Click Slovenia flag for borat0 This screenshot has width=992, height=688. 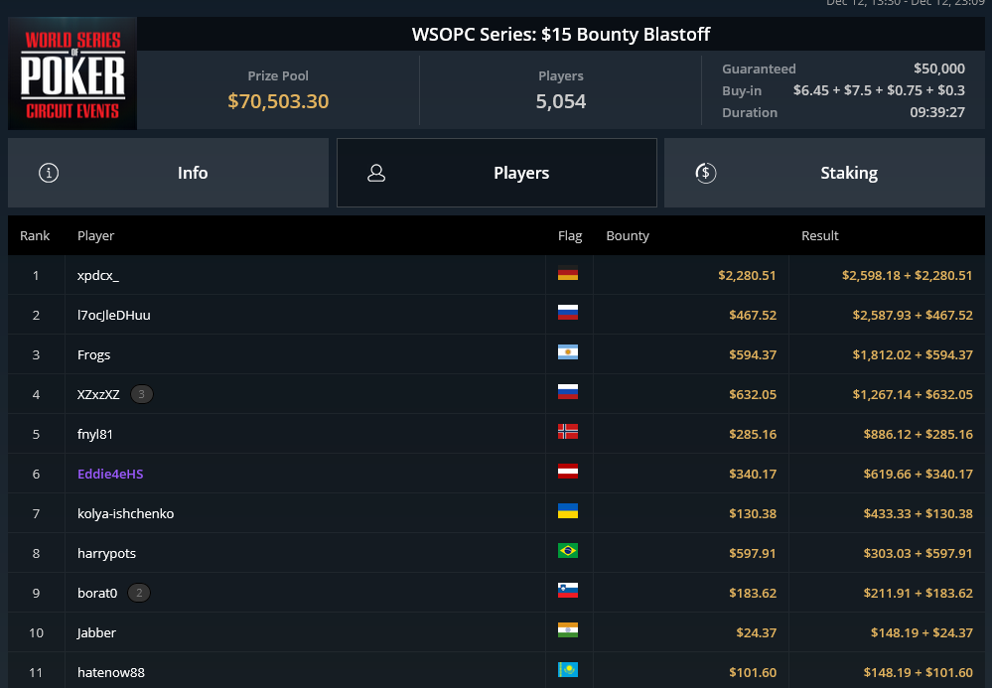[567, 591]
